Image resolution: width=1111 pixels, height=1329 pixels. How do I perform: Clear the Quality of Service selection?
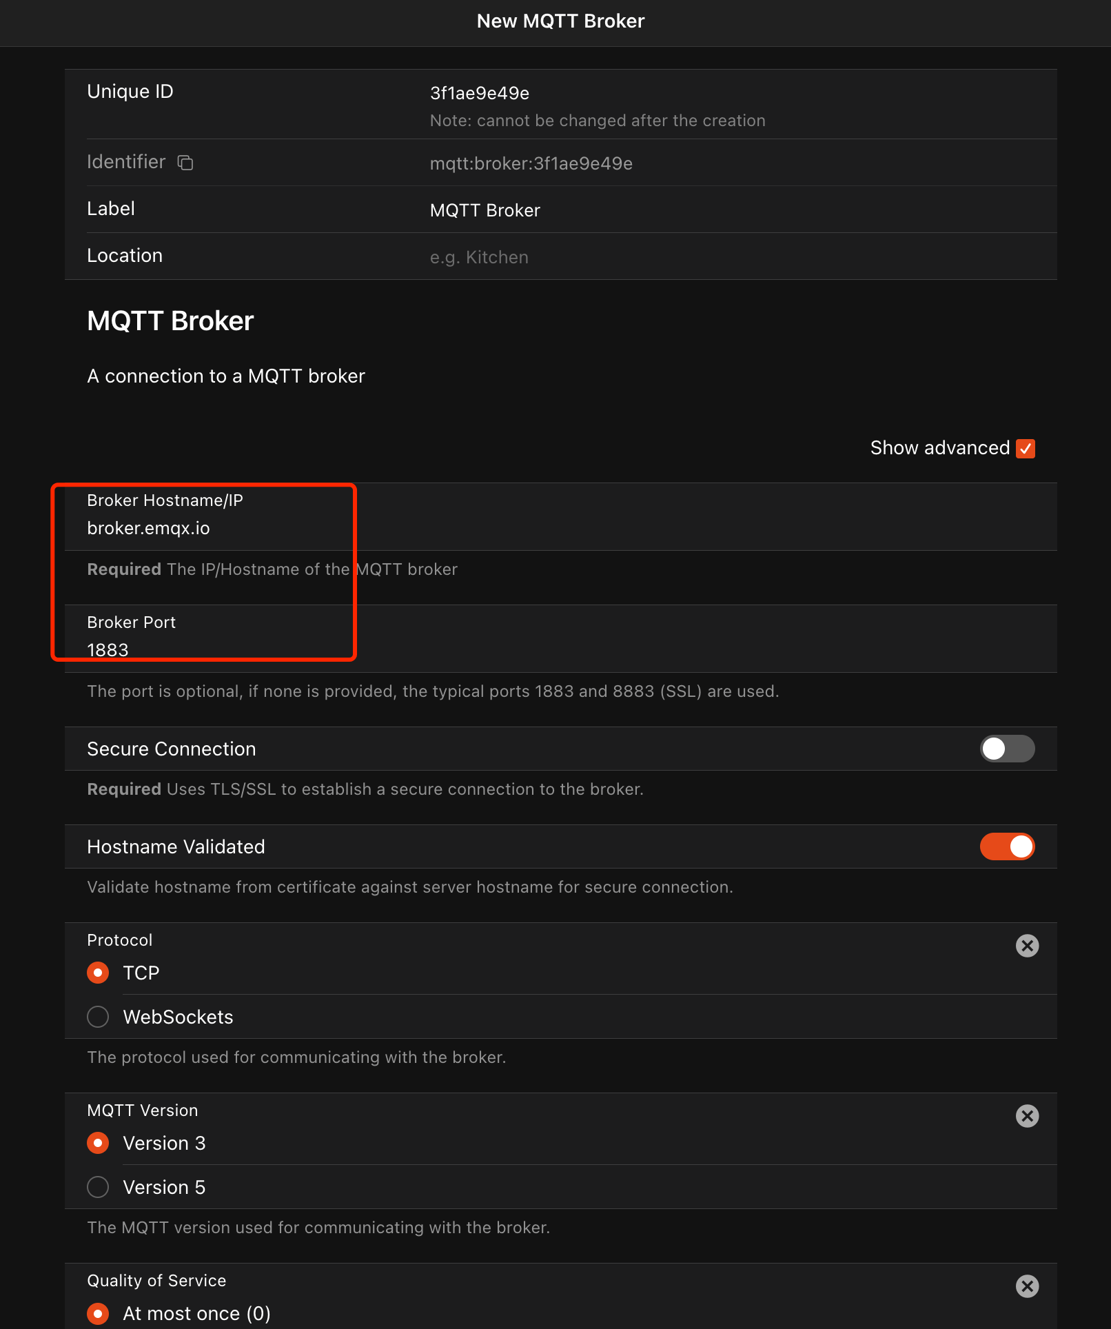[1026, 1286]
